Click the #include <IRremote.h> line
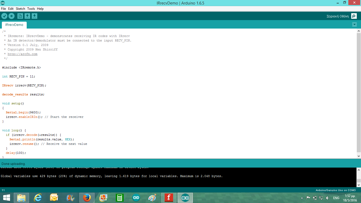The image size is (361, 203). (22, 67)
